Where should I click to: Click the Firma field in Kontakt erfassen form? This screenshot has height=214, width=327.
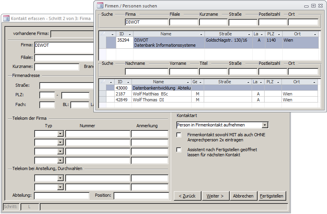64,48
